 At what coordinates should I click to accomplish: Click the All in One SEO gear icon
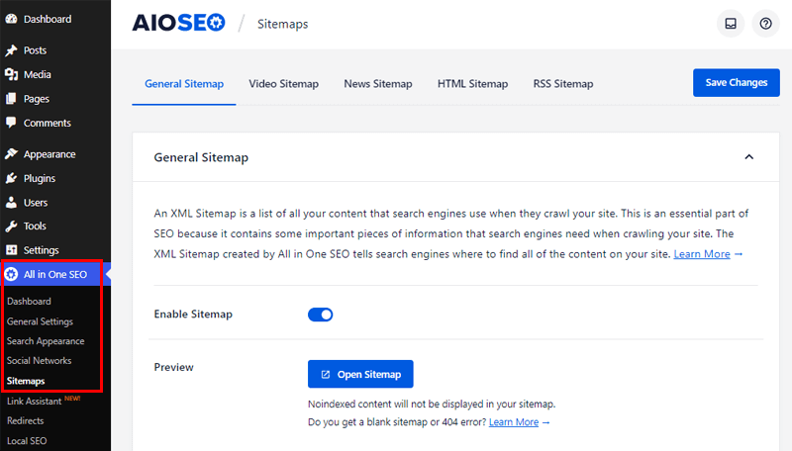[x=11, y=274]
